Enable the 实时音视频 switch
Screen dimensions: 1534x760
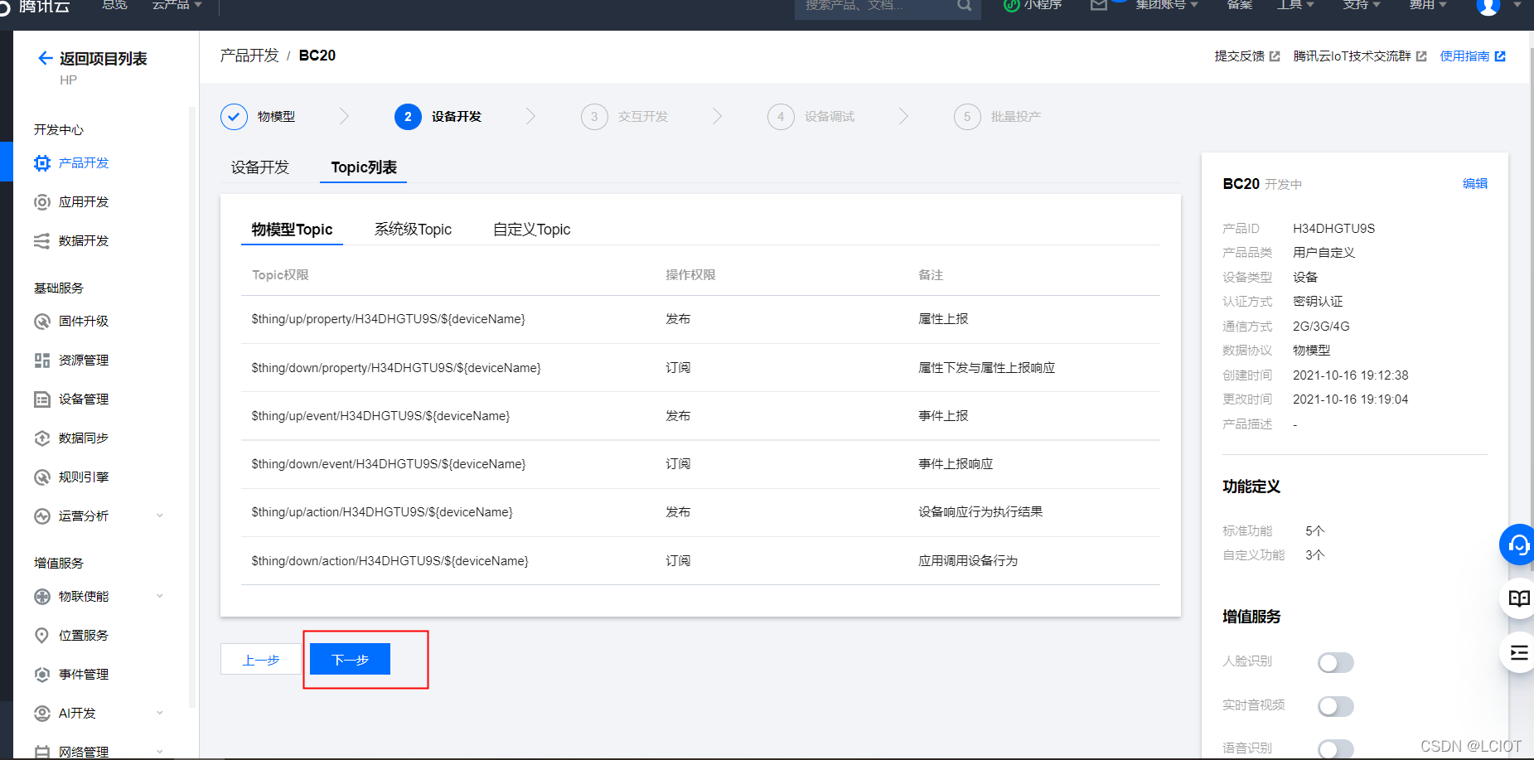(1336, 706)
